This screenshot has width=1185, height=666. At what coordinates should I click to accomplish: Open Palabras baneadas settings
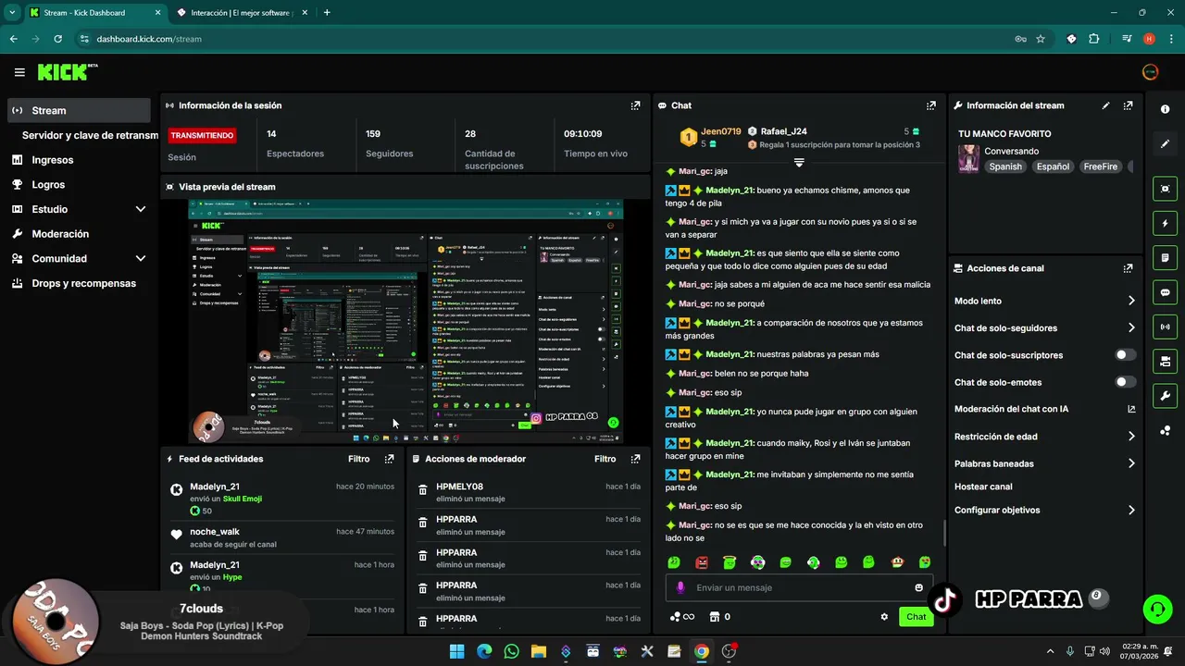1044,463
